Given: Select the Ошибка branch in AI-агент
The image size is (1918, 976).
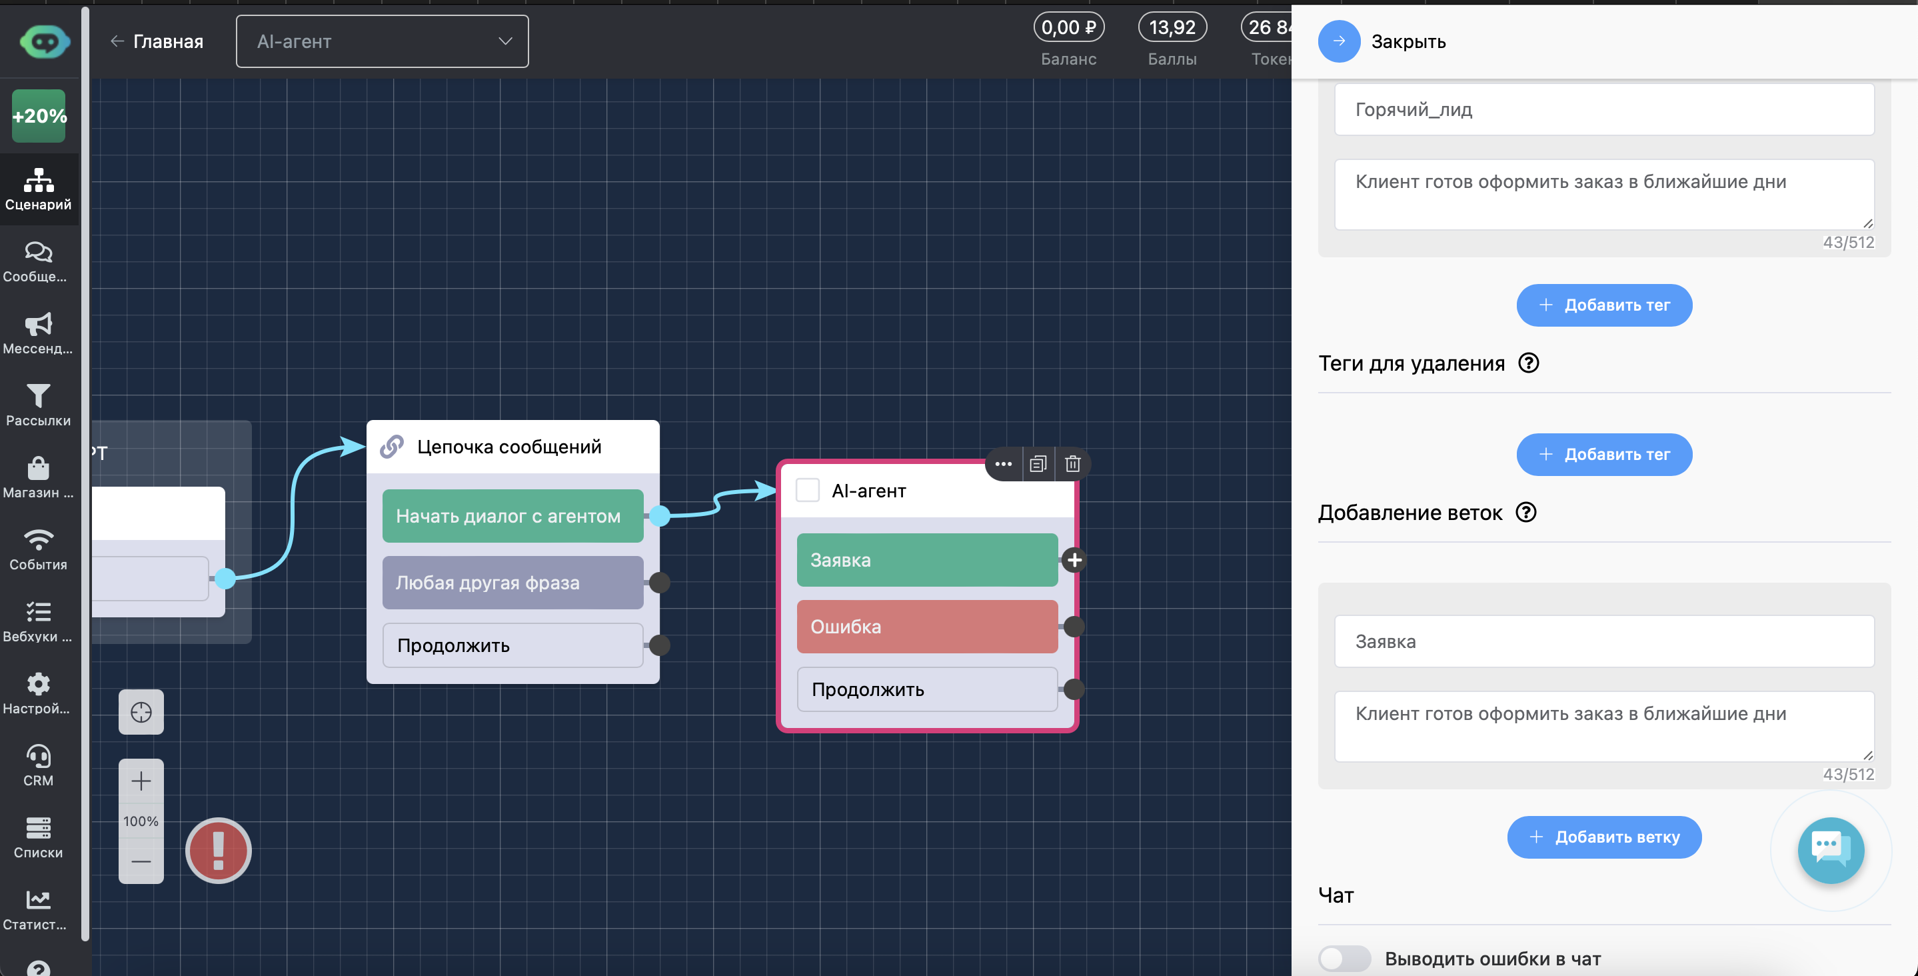Looking at the screenshot, I should tap(927, 626).
